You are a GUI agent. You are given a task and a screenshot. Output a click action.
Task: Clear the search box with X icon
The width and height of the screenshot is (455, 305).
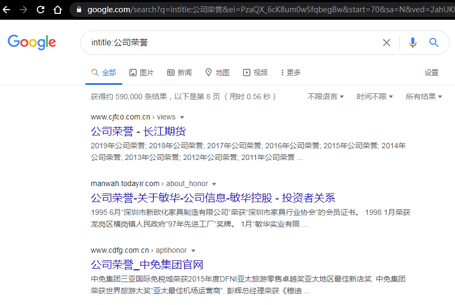pyautogui.click(x=387, y=43)
